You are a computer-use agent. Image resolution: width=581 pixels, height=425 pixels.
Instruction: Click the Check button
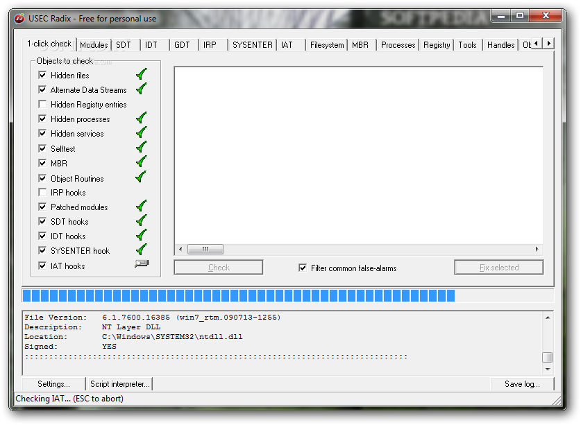coord(219,268)
